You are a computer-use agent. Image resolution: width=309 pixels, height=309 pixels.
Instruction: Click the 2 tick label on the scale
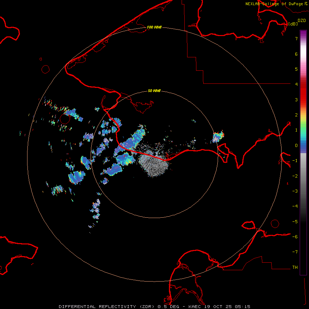(296, 115)
